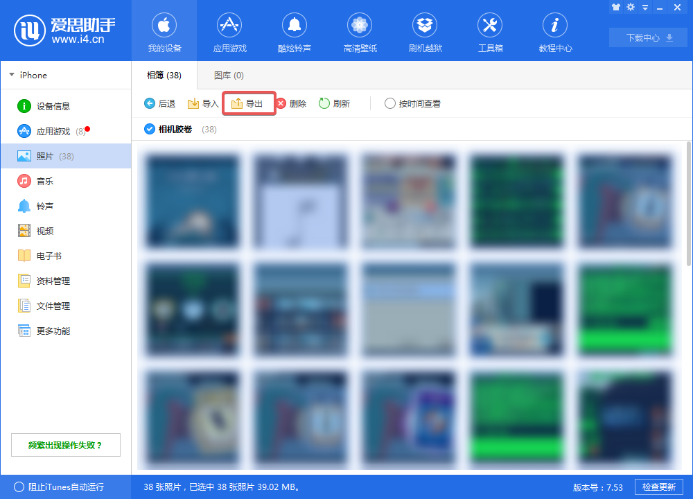Enable the 按时间查看 radio option
693x499 pixels.
(x=390, y=104)
